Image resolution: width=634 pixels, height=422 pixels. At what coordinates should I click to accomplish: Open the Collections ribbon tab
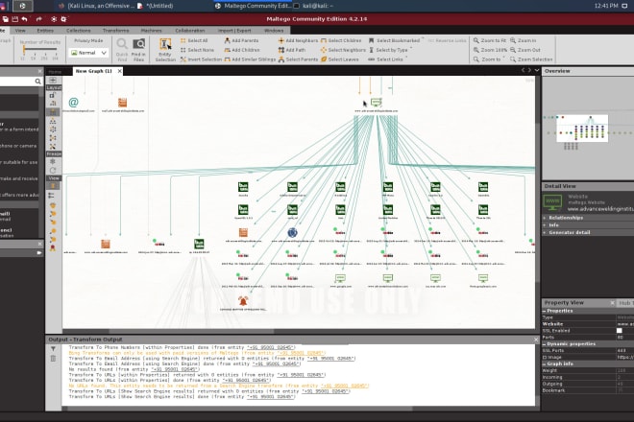click(x=79, y=31)
